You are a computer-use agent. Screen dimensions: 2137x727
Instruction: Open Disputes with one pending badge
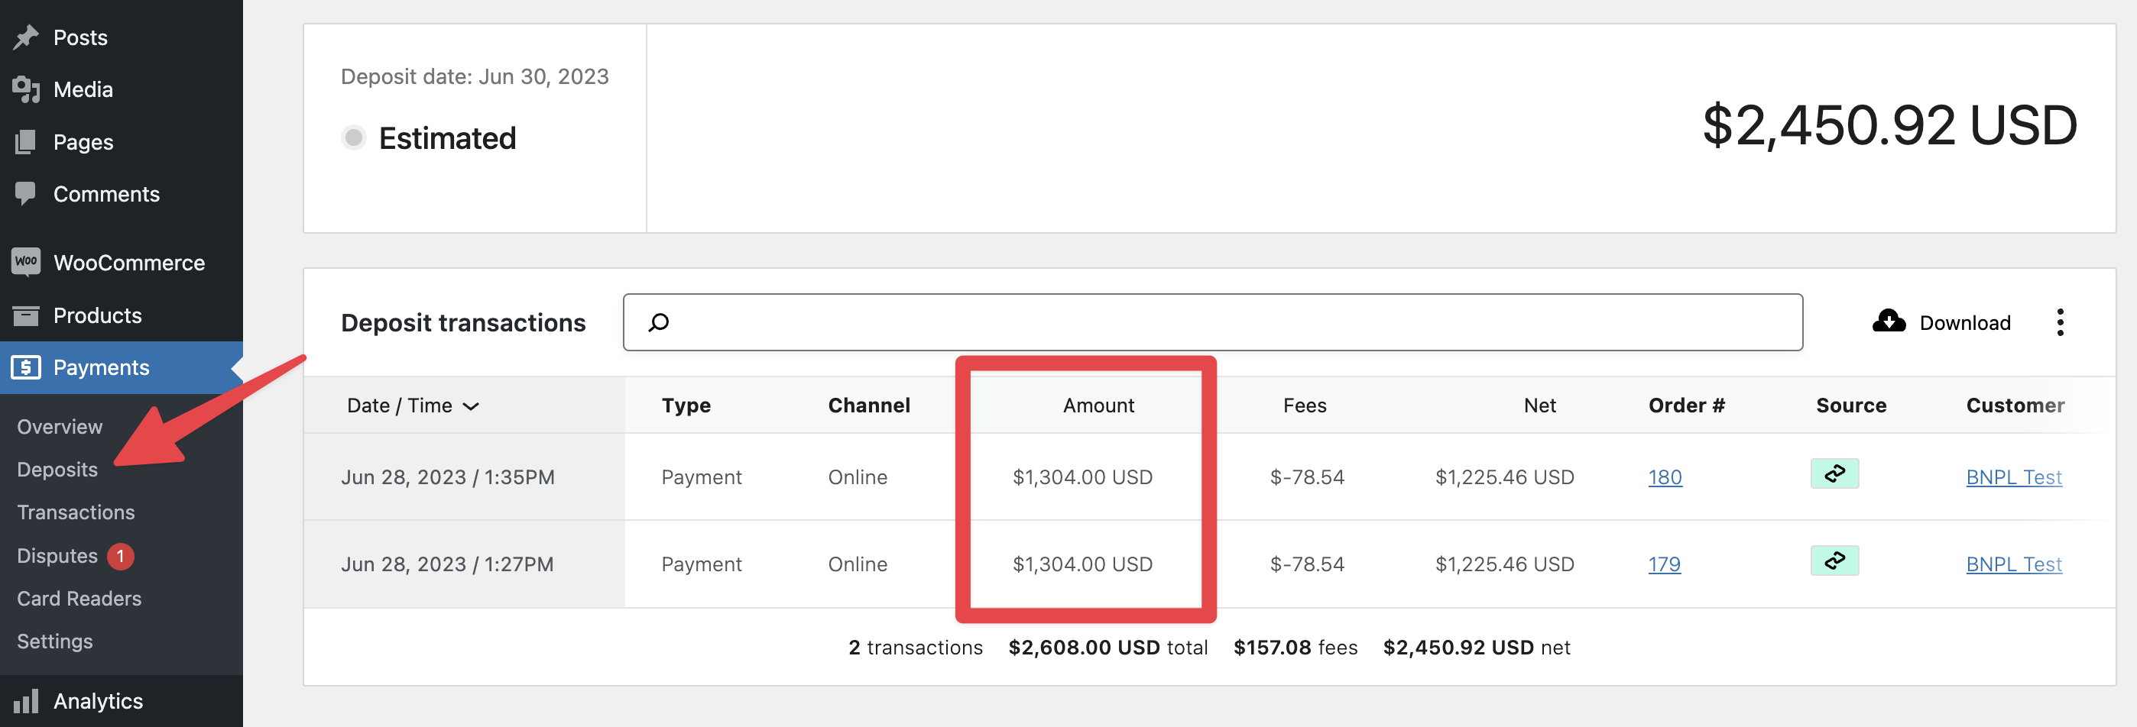click(57, 555)
